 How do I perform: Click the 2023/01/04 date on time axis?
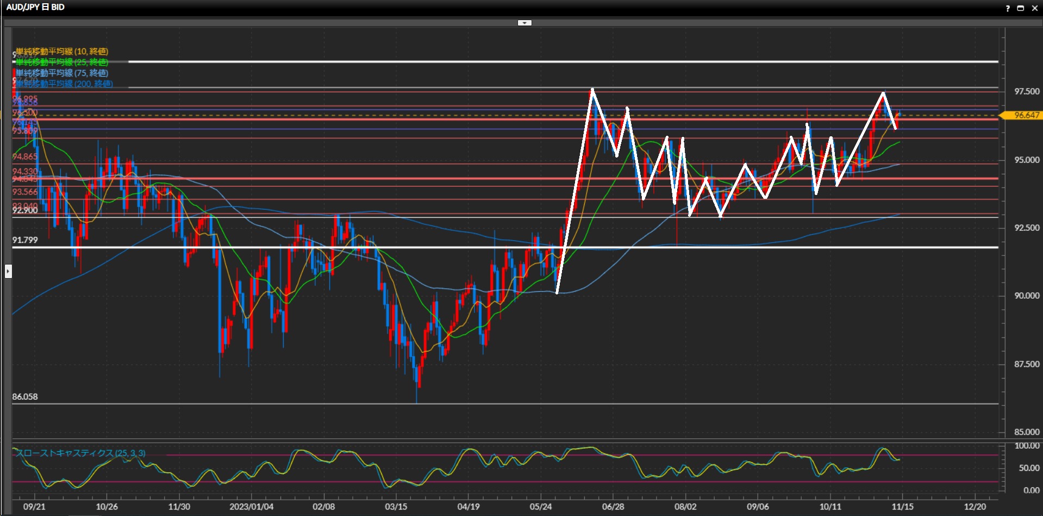pos(251,506)
